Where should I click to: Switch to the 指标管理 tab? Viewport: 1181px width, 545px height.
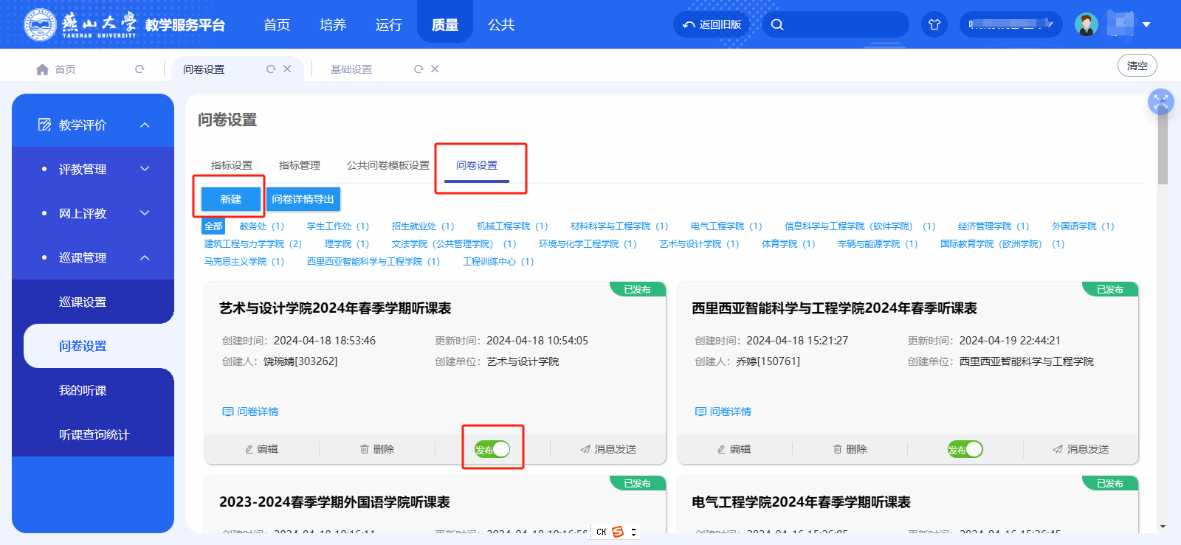point(300,165)
